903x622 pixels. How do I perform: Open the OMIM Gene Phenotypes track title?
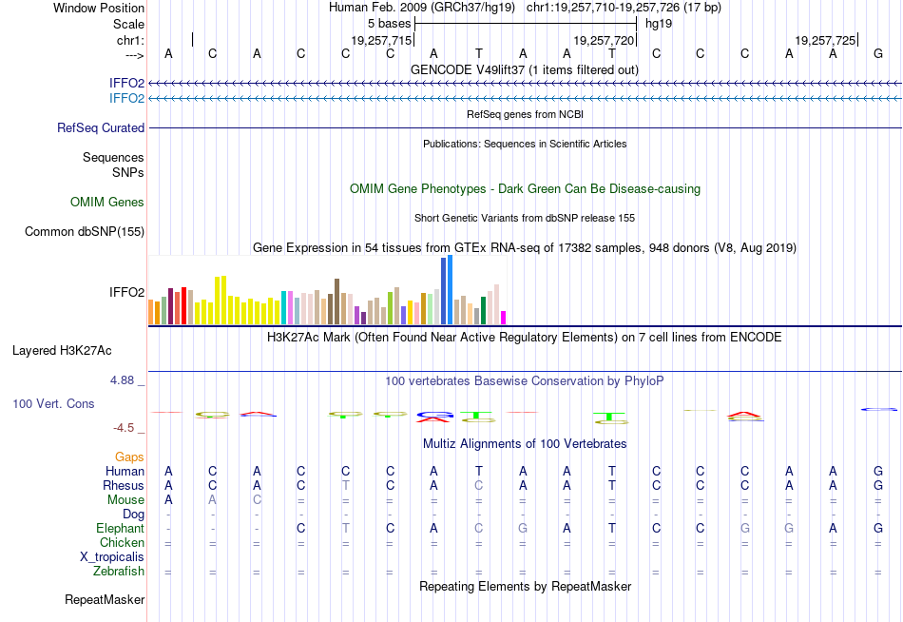pos(525,189)
